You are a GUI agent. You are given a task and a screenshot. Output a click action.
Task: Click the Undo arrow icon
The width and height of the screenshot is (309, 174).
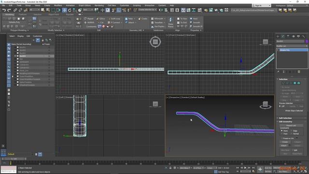point(4,10)
